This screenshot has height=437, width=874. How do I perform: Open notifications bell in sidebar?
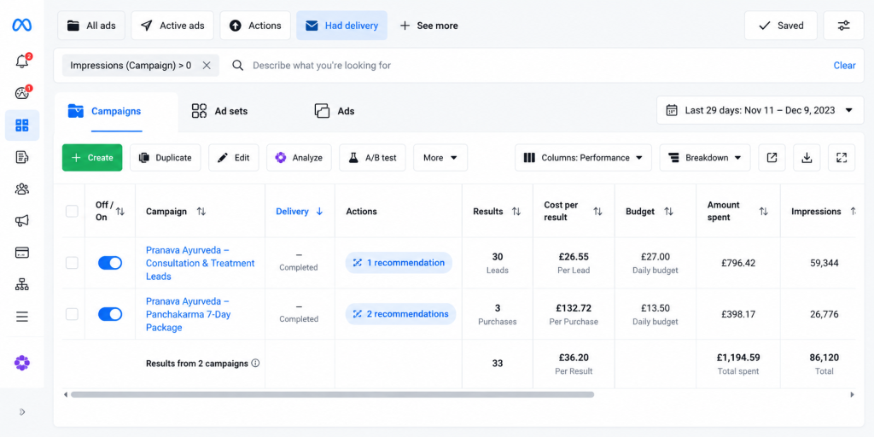tap(21, 61)
